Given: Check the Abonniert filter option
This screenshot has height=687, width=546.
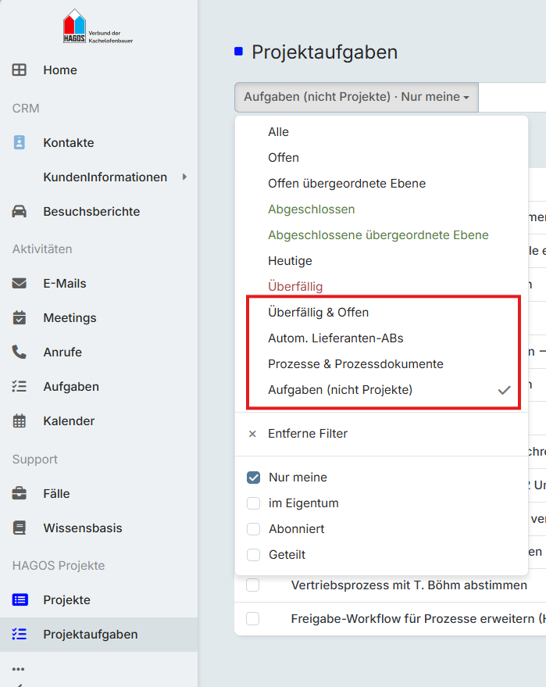Looking at the screenshot, I should [x=254, y=529].
